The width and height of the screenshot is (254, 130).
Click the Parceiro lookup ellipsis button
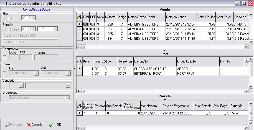pyautogui.click(x=55, y=29)
